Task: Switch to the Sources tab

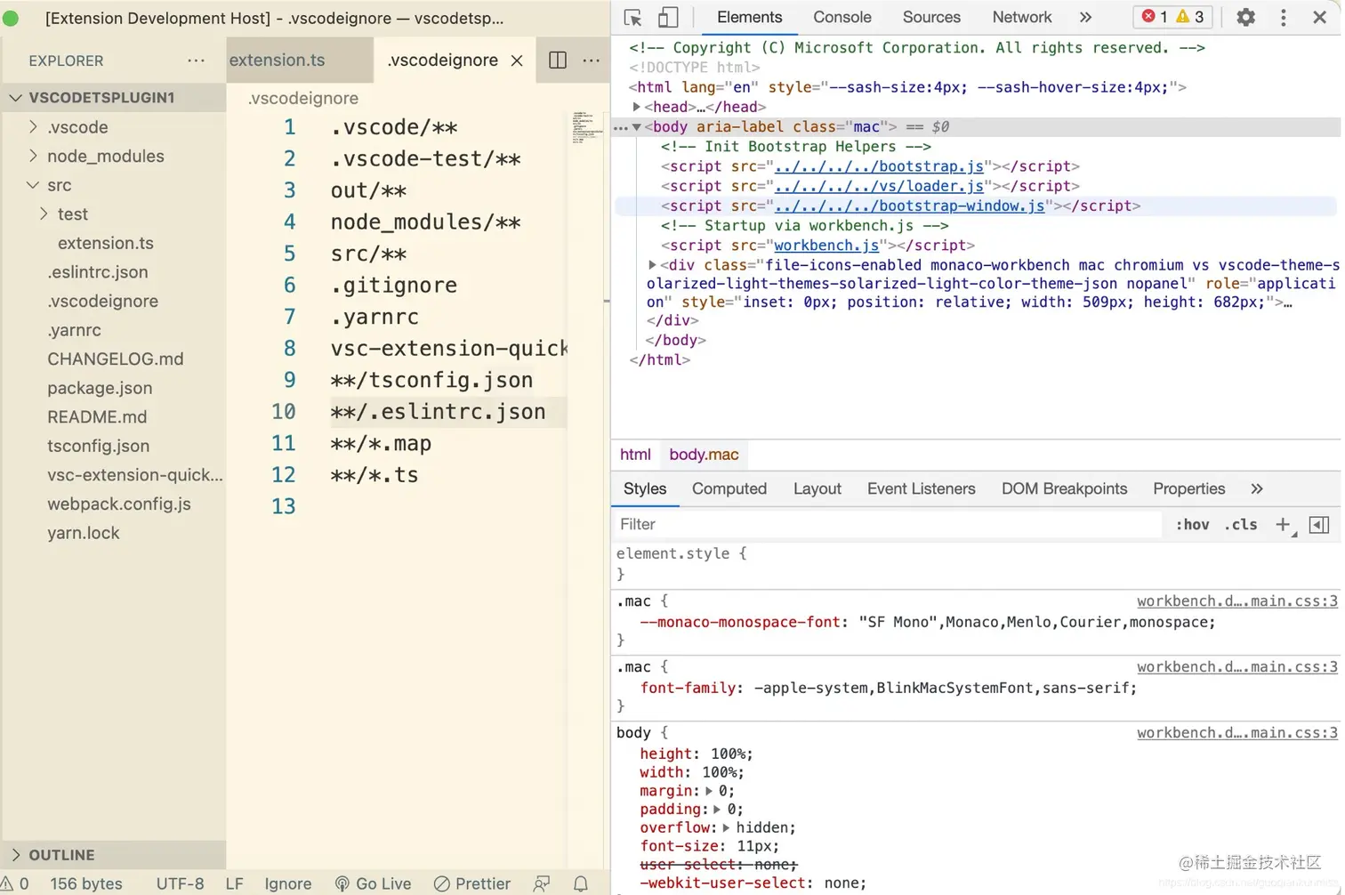Action: [931, 17]
